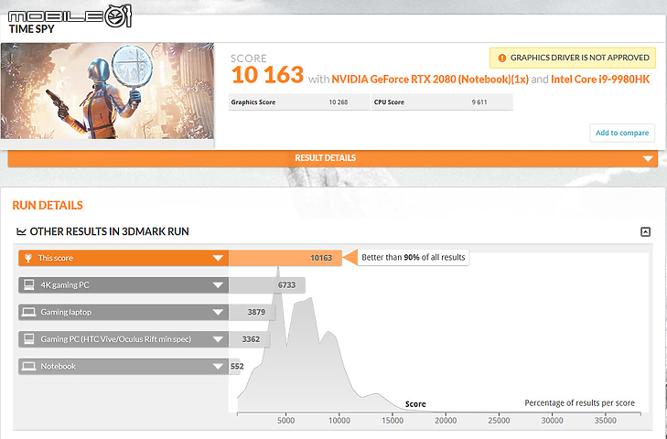Click the 3879 score bar value
The width and height of the screenshot is (667, 439).
[256, 312]
